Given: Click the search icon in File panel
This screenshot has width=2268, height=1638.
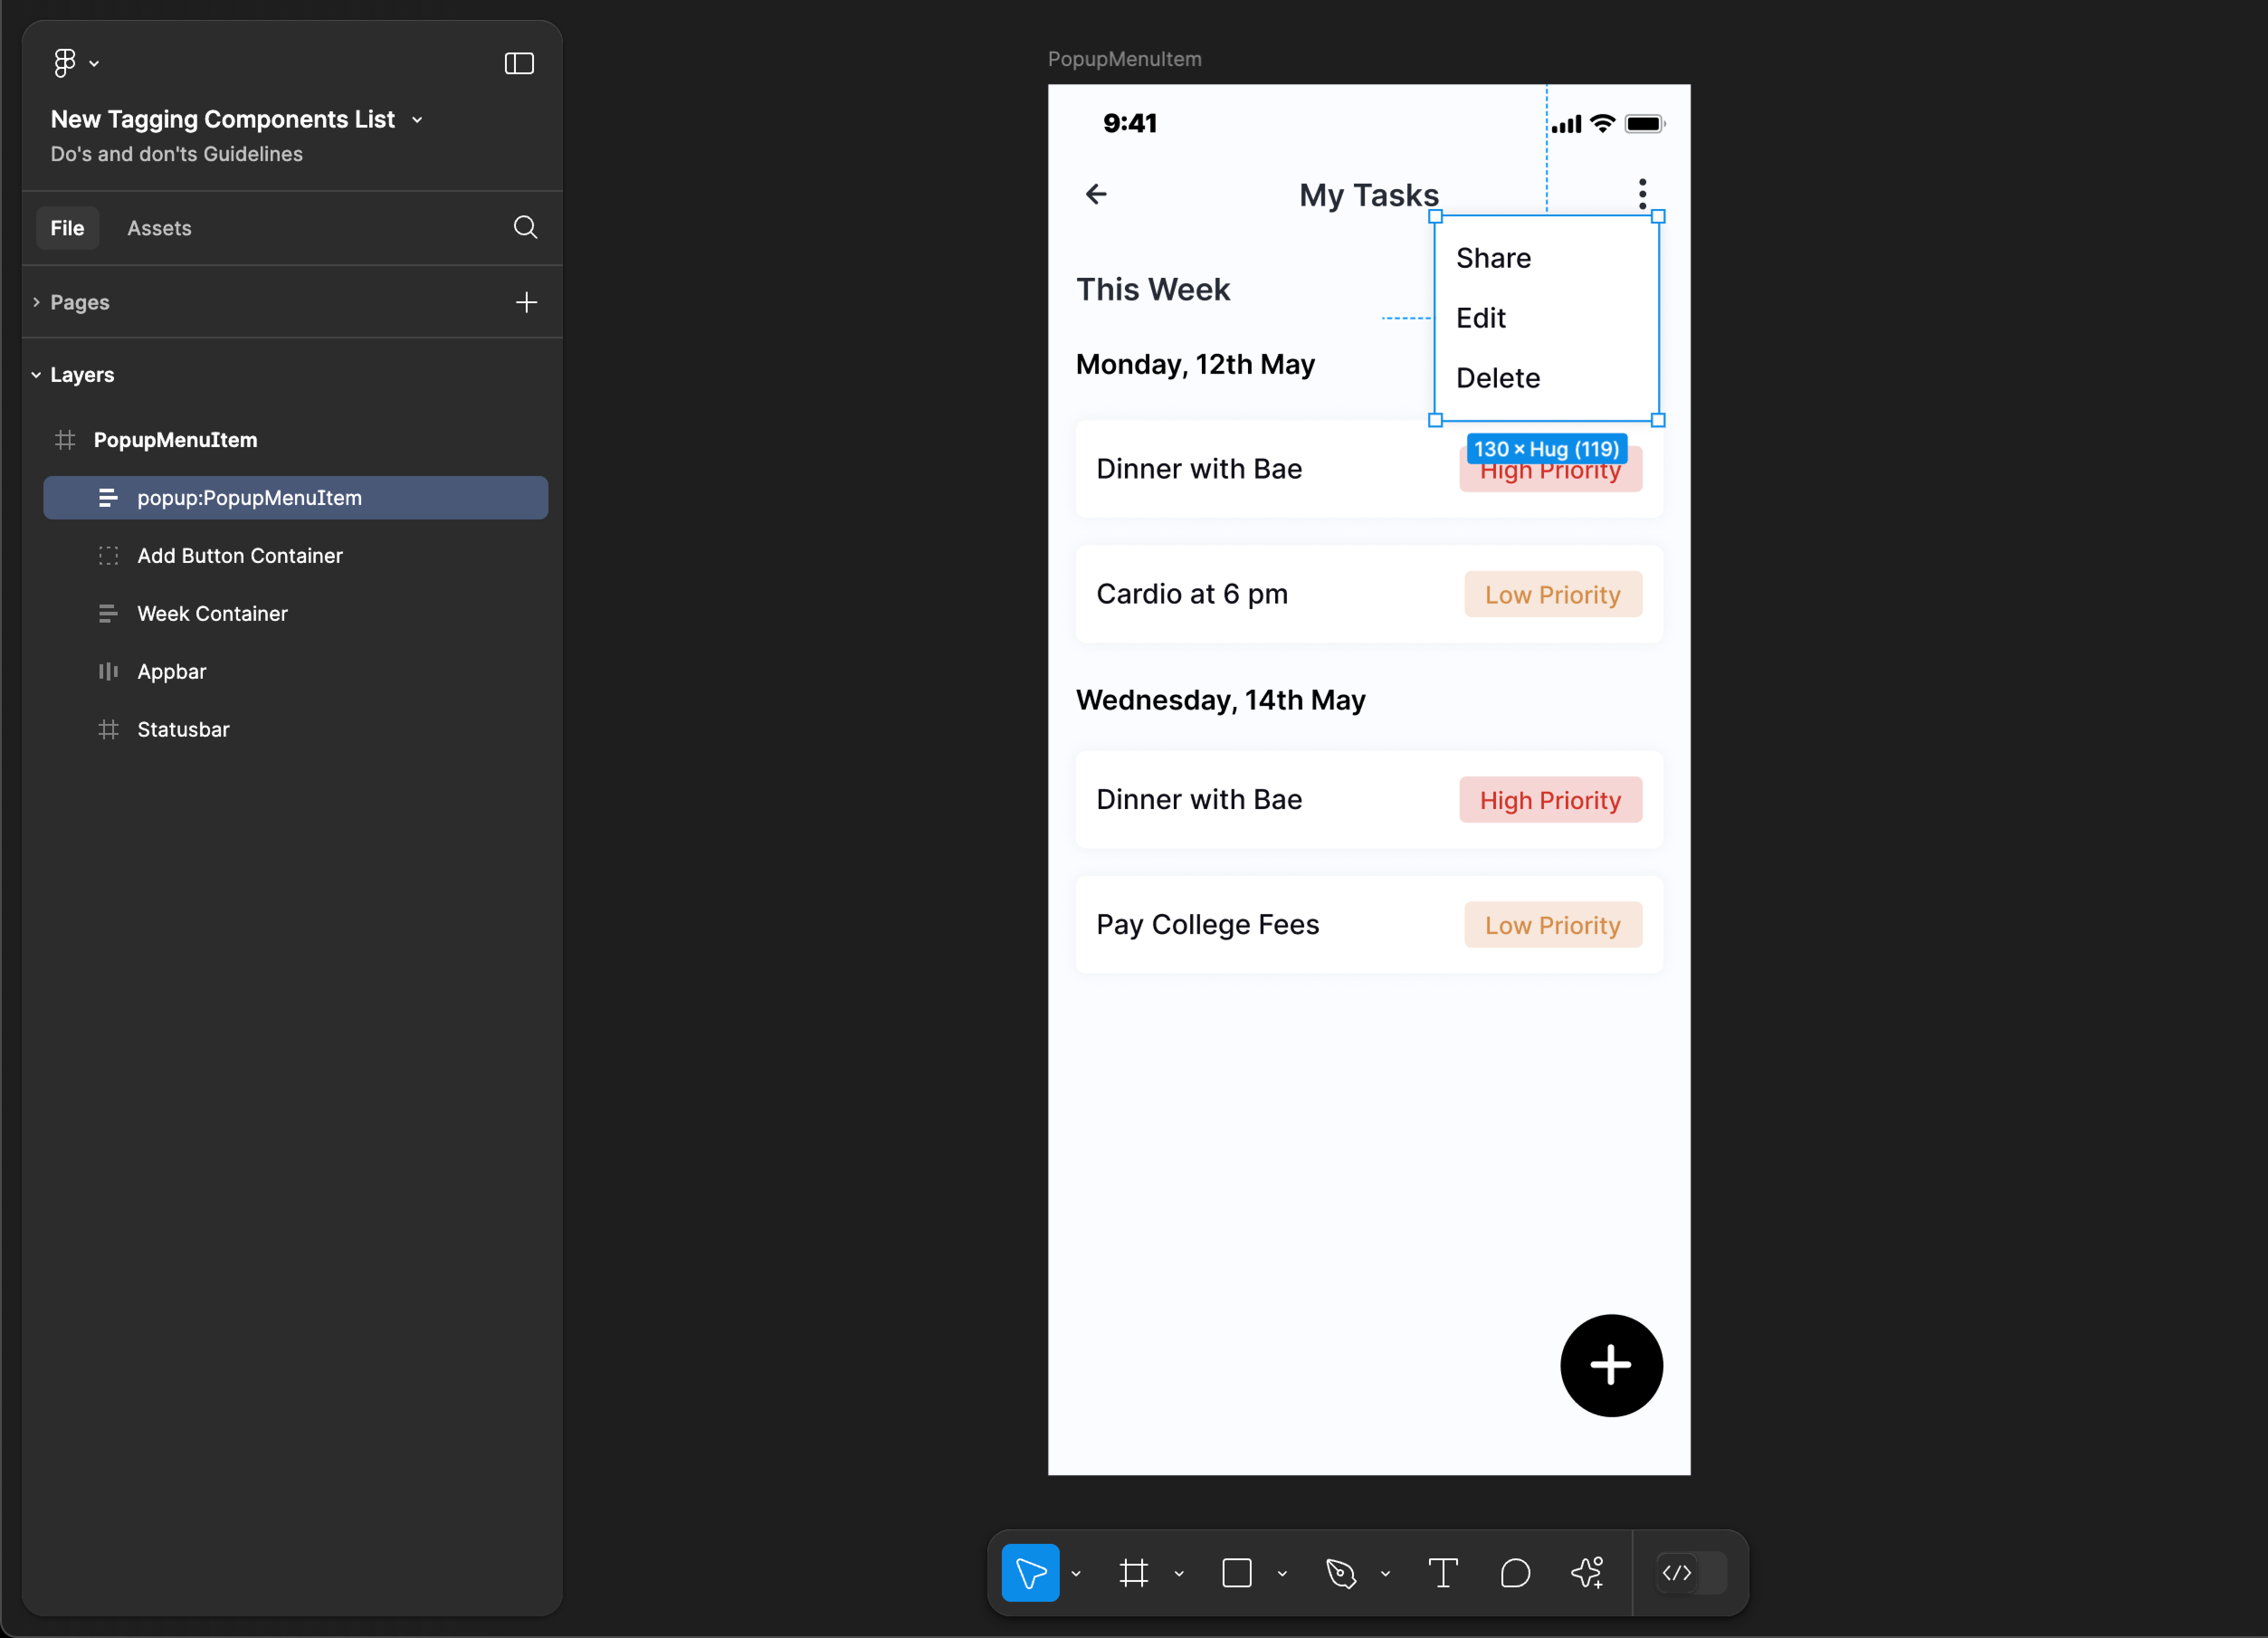Looking at the screenshot, I should point(525,227).
